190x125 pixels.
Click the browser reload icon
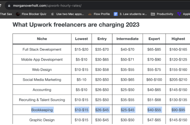(1, 5)
